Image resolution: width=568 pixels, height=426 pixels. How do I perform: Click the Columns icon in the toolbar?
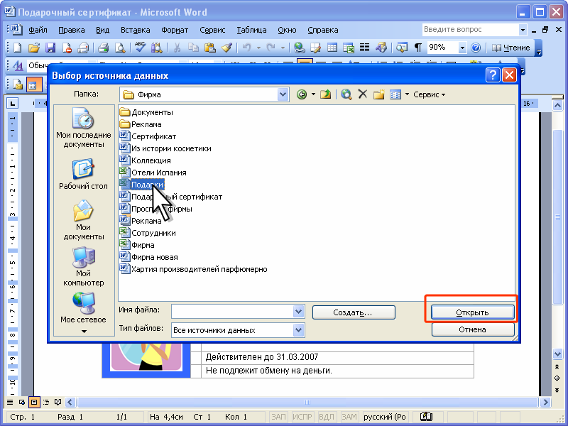364,48
